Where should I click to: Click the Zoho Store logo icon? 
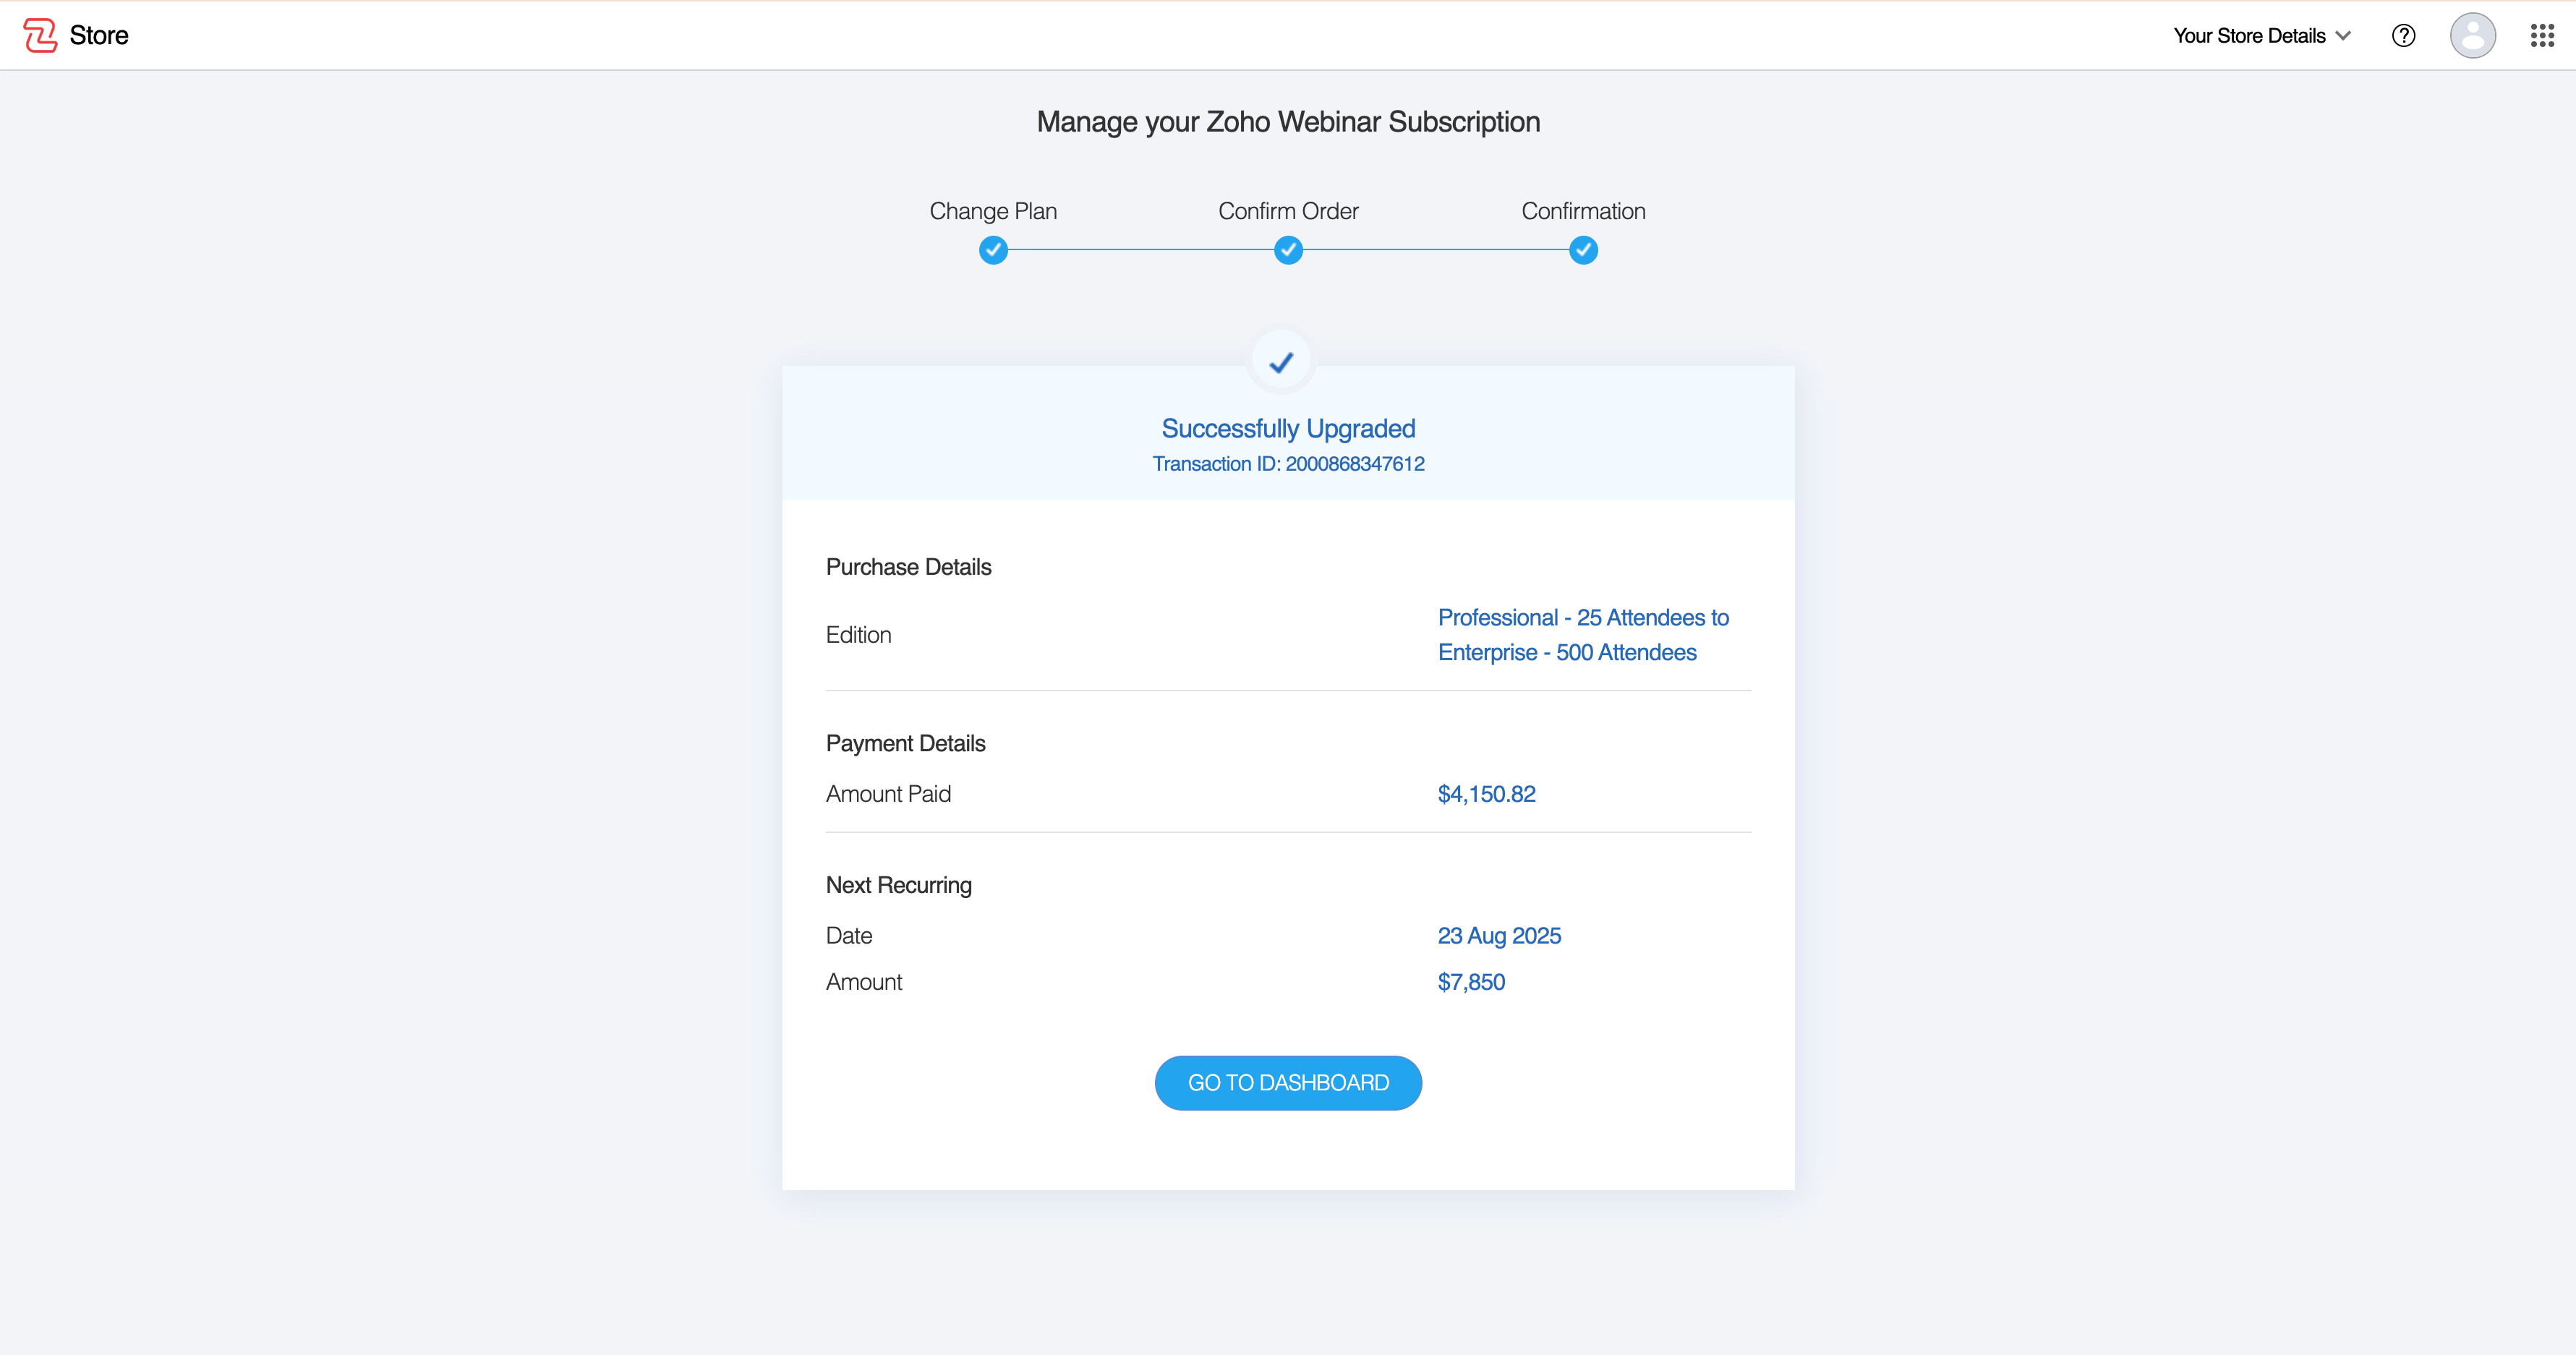[x=40, y=35]
